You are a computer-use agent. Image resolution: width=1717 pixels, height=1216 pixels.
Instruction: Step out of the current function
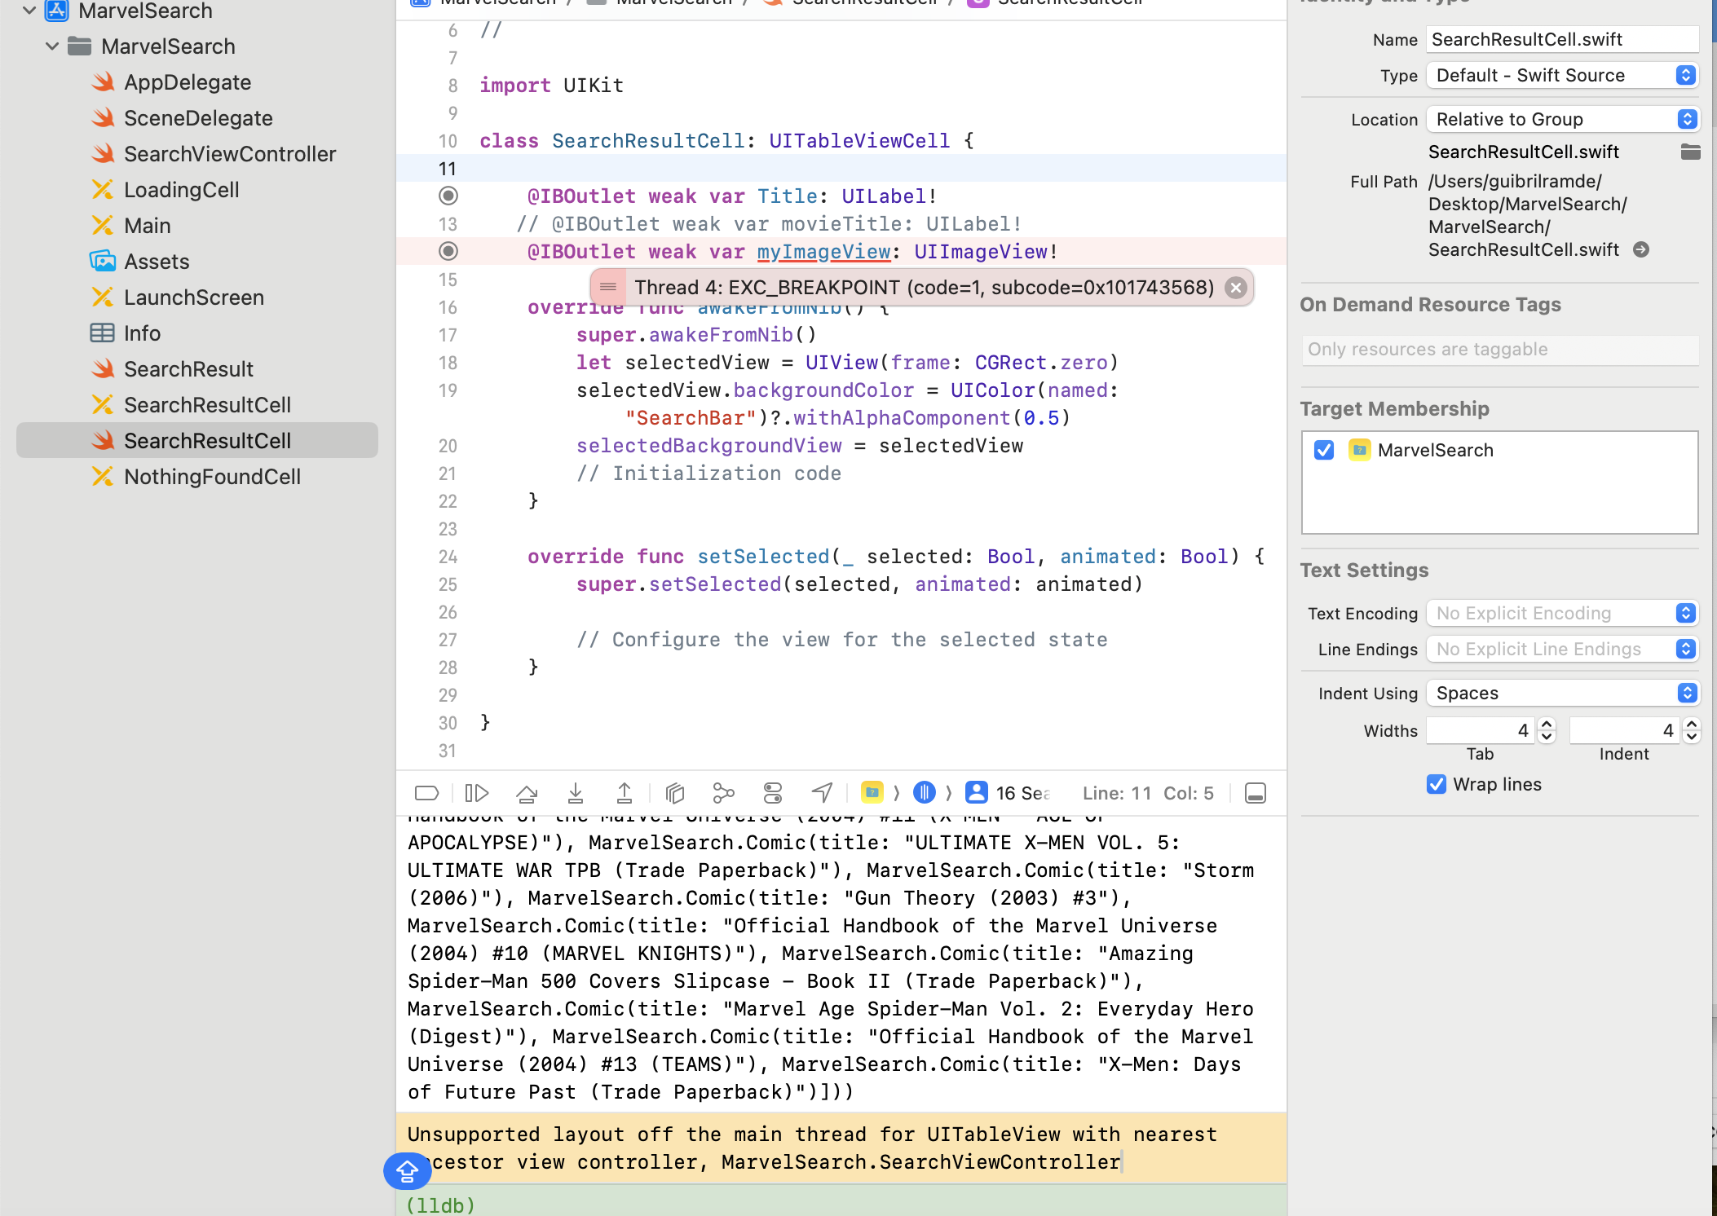click(x=625, y=792)
